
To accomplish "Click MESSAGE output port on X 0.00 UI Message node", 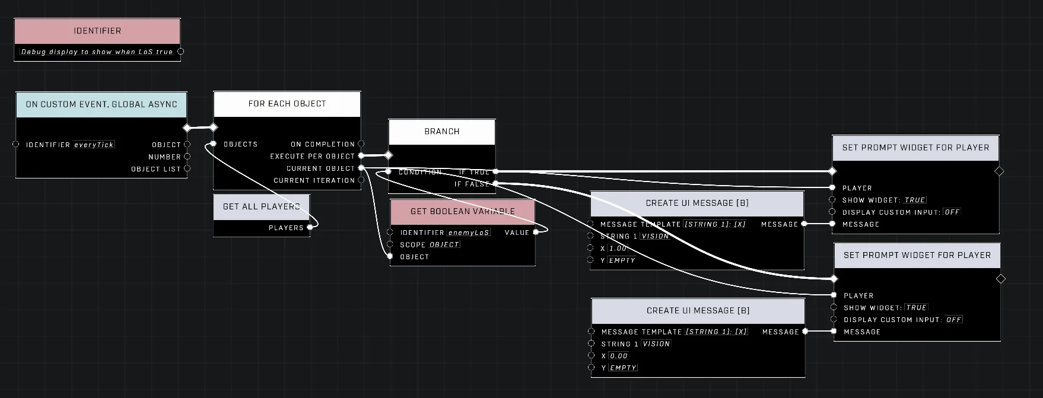I will click(x=805, y=331).
